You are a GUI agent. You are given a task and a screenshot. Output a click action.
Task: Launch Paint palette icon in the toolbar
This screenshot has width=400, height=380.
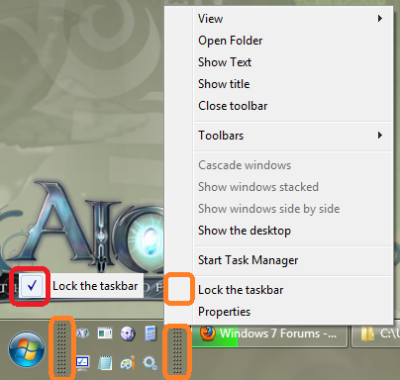tap(128, 363)
